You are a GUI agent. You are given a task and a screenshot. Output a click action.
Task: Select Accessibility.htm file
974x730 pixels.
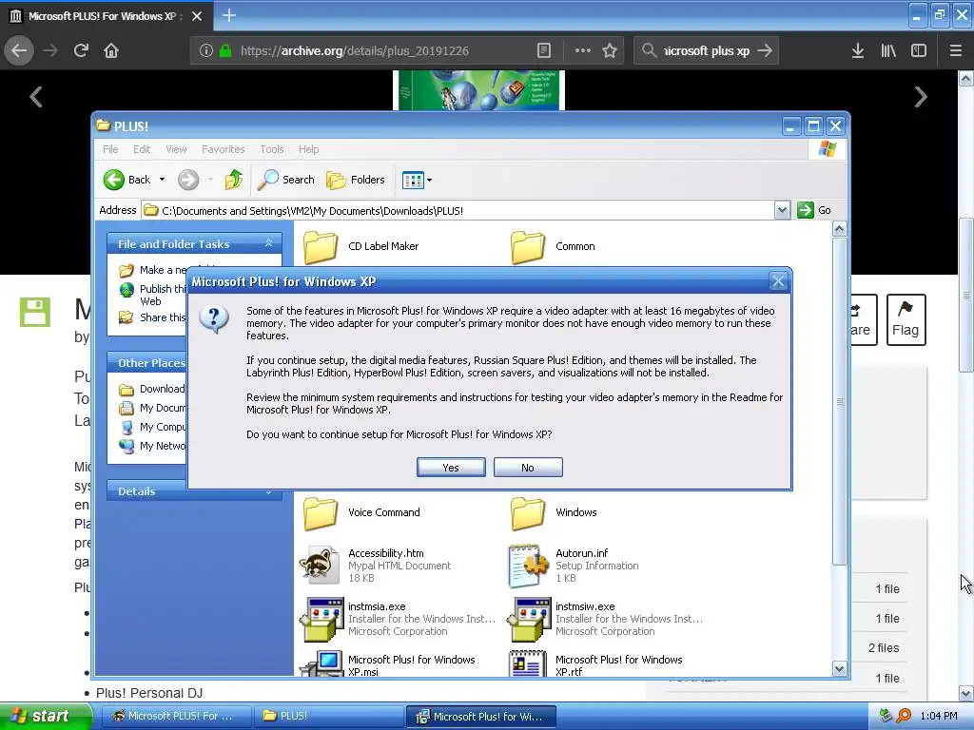pos(375,565)
